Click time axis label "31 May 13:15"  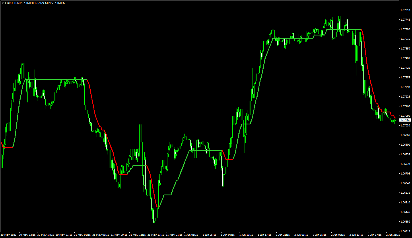point(137,235)
